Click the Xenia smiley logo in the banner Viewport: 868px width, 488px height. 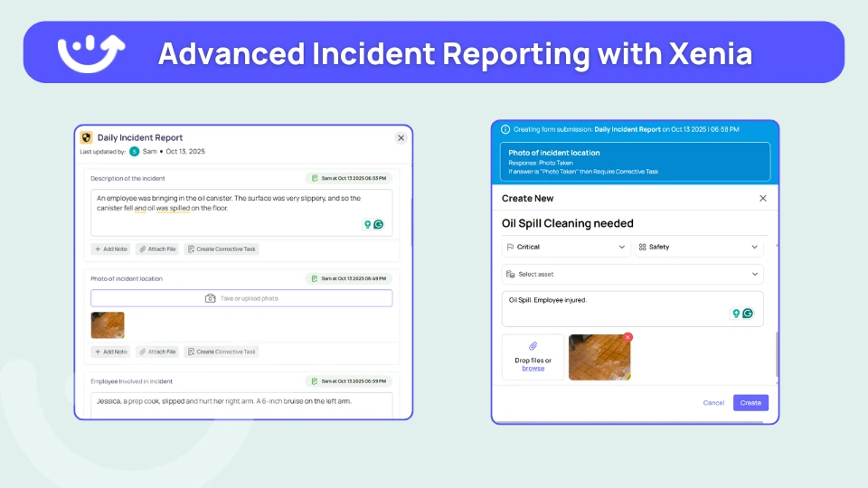pos(90,53)
